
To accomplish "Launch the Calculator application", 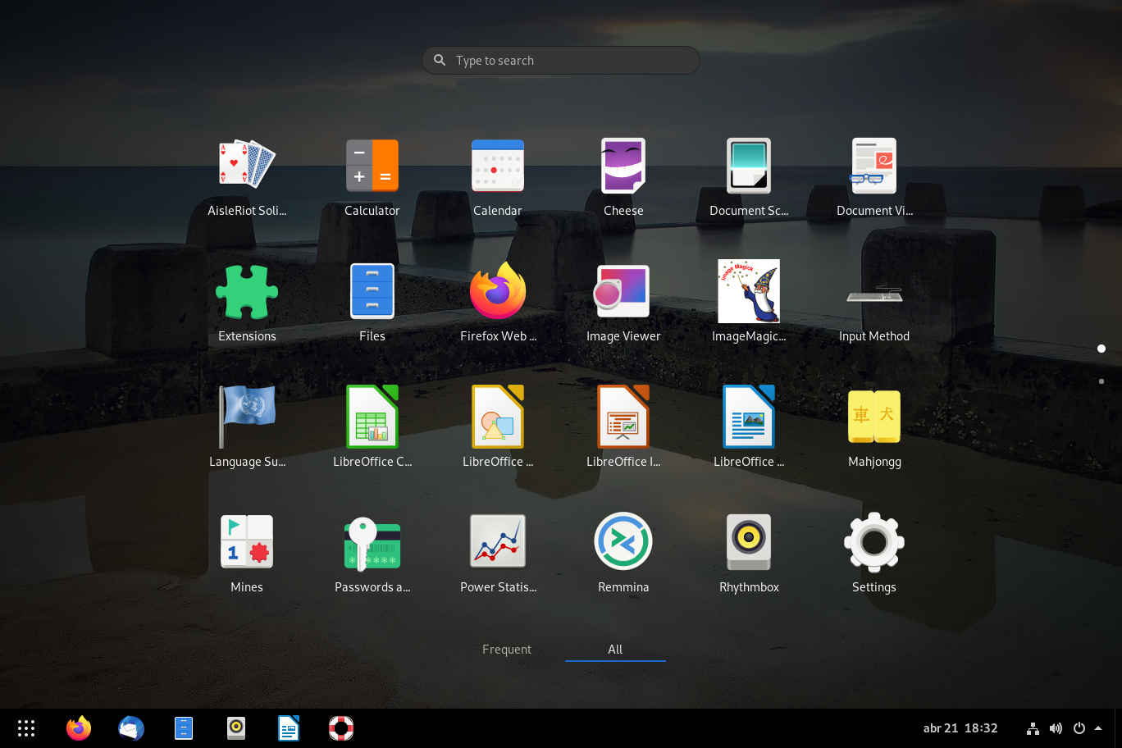I will coord(372,165).
